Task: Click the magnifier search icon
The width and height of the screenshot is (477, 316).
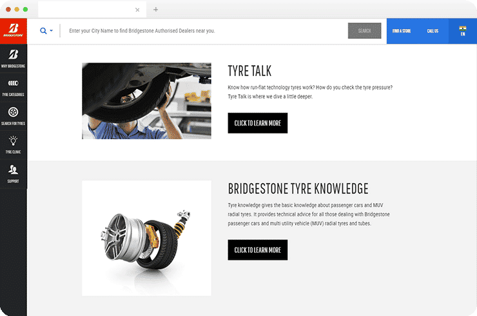Action: coord(43,31)
